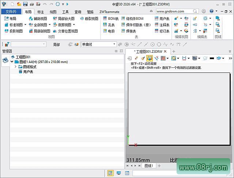Screen dimensions: 234x178
Task: Insert a BOM表 table
Action: (x=111, y=19)
